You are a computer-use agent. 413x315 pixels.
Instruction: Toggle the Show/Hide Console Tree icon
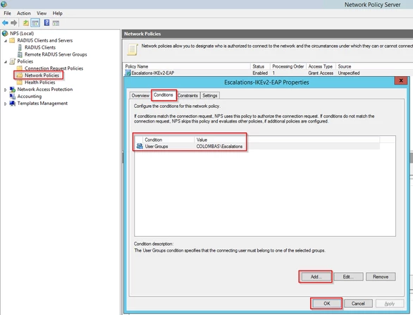click(35, 23)
